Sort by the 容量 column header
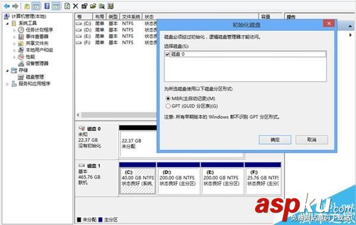The height and width of the screenshot is (225, 356). click(270, 17)
